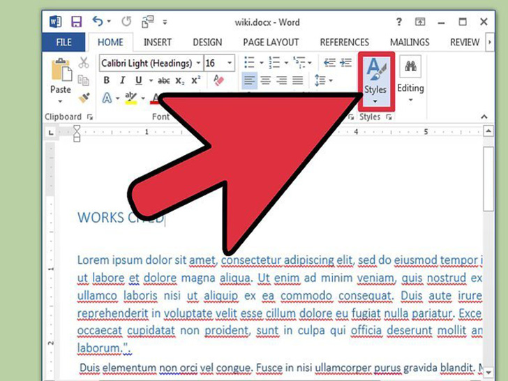The width and height of the screenshot is (508, 381).
Task: Toggle Underline formatting
Action: (x=139, y=80)
